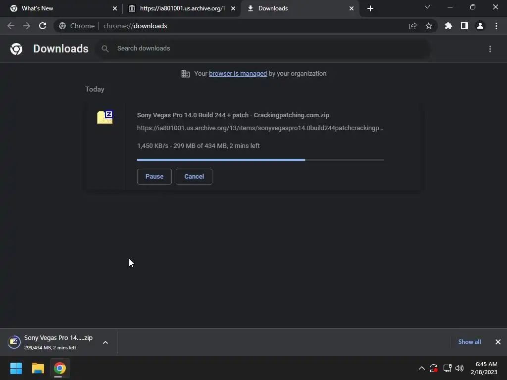Open the 'browser is managed' link
507x380 pixels.
pyautogui.click(x=238, y=74)
